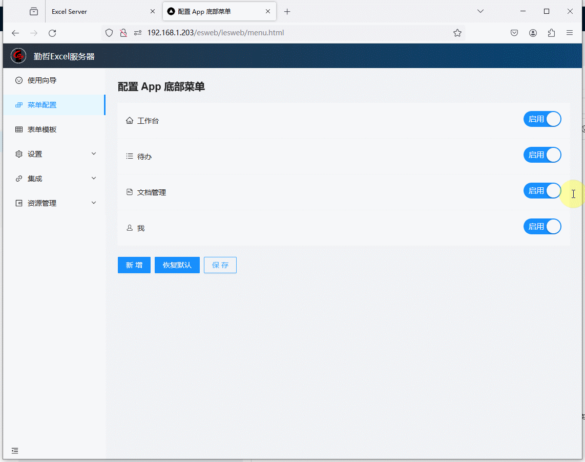Toggle the 待办 enable switch
Screen dimensions: 585x462
(542, 155)
